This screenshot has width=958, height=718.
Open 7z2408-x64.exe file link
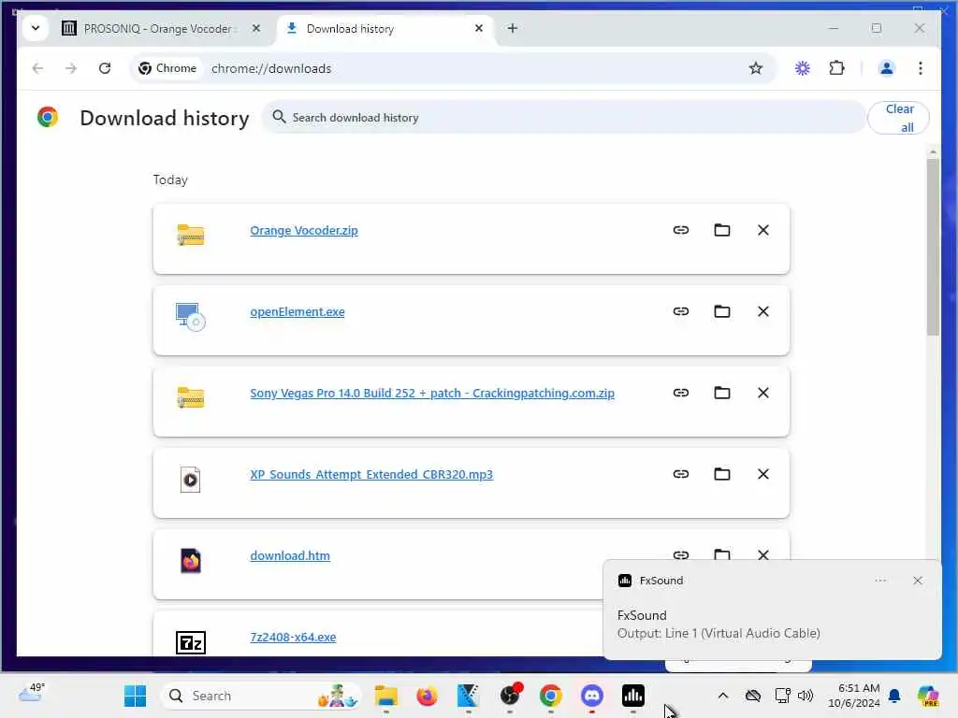(293, 636)
